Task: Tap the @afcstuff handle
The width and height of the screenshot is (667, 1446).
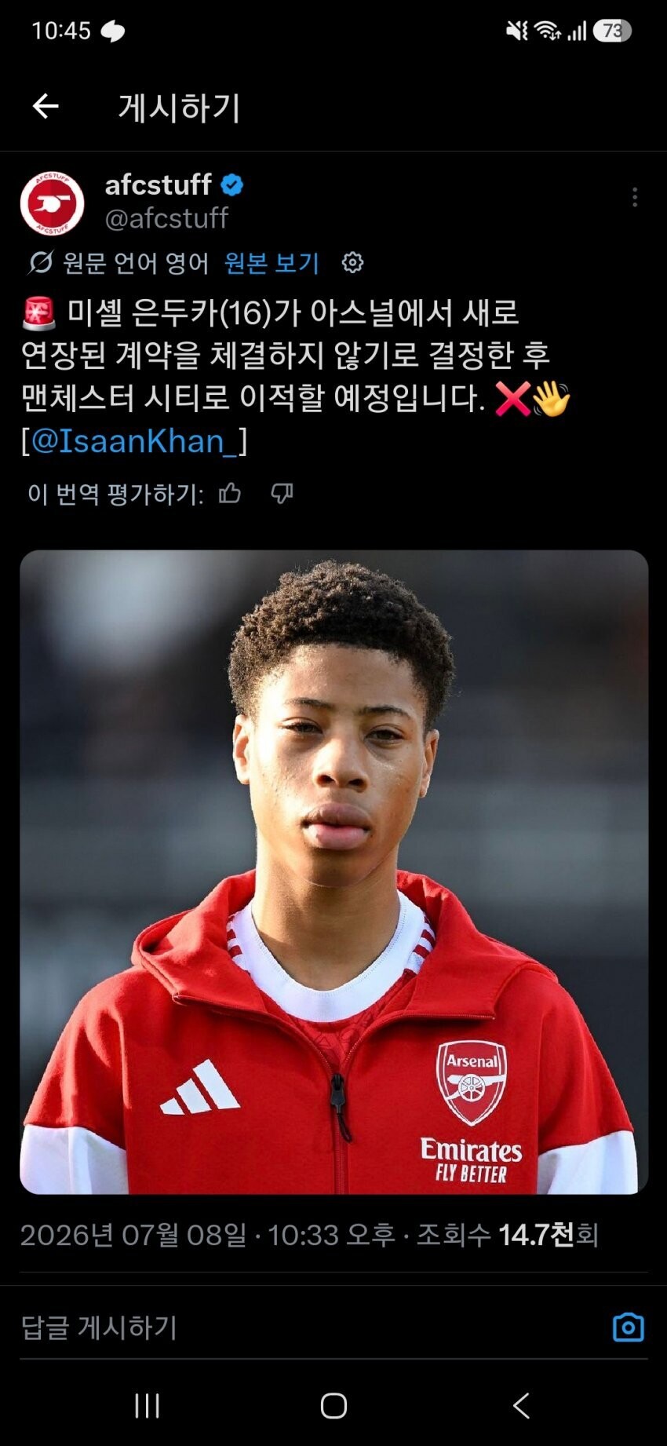Action: 166,217
